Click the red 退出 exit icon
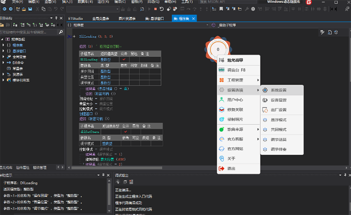351x215 pixels. point(222,168)
